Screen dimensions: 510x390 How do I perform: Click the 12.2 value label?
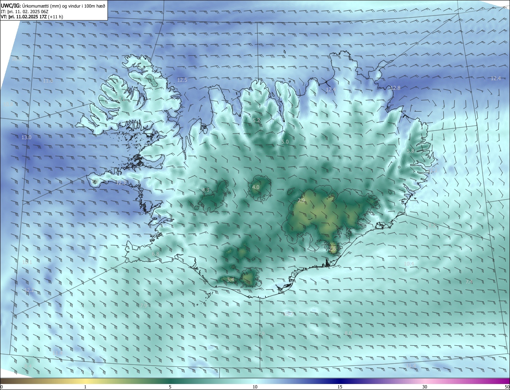point(30,290)
